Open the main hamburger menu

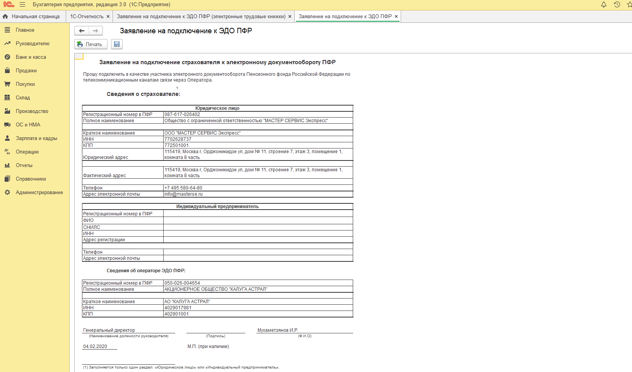click(x=22, y=5)
